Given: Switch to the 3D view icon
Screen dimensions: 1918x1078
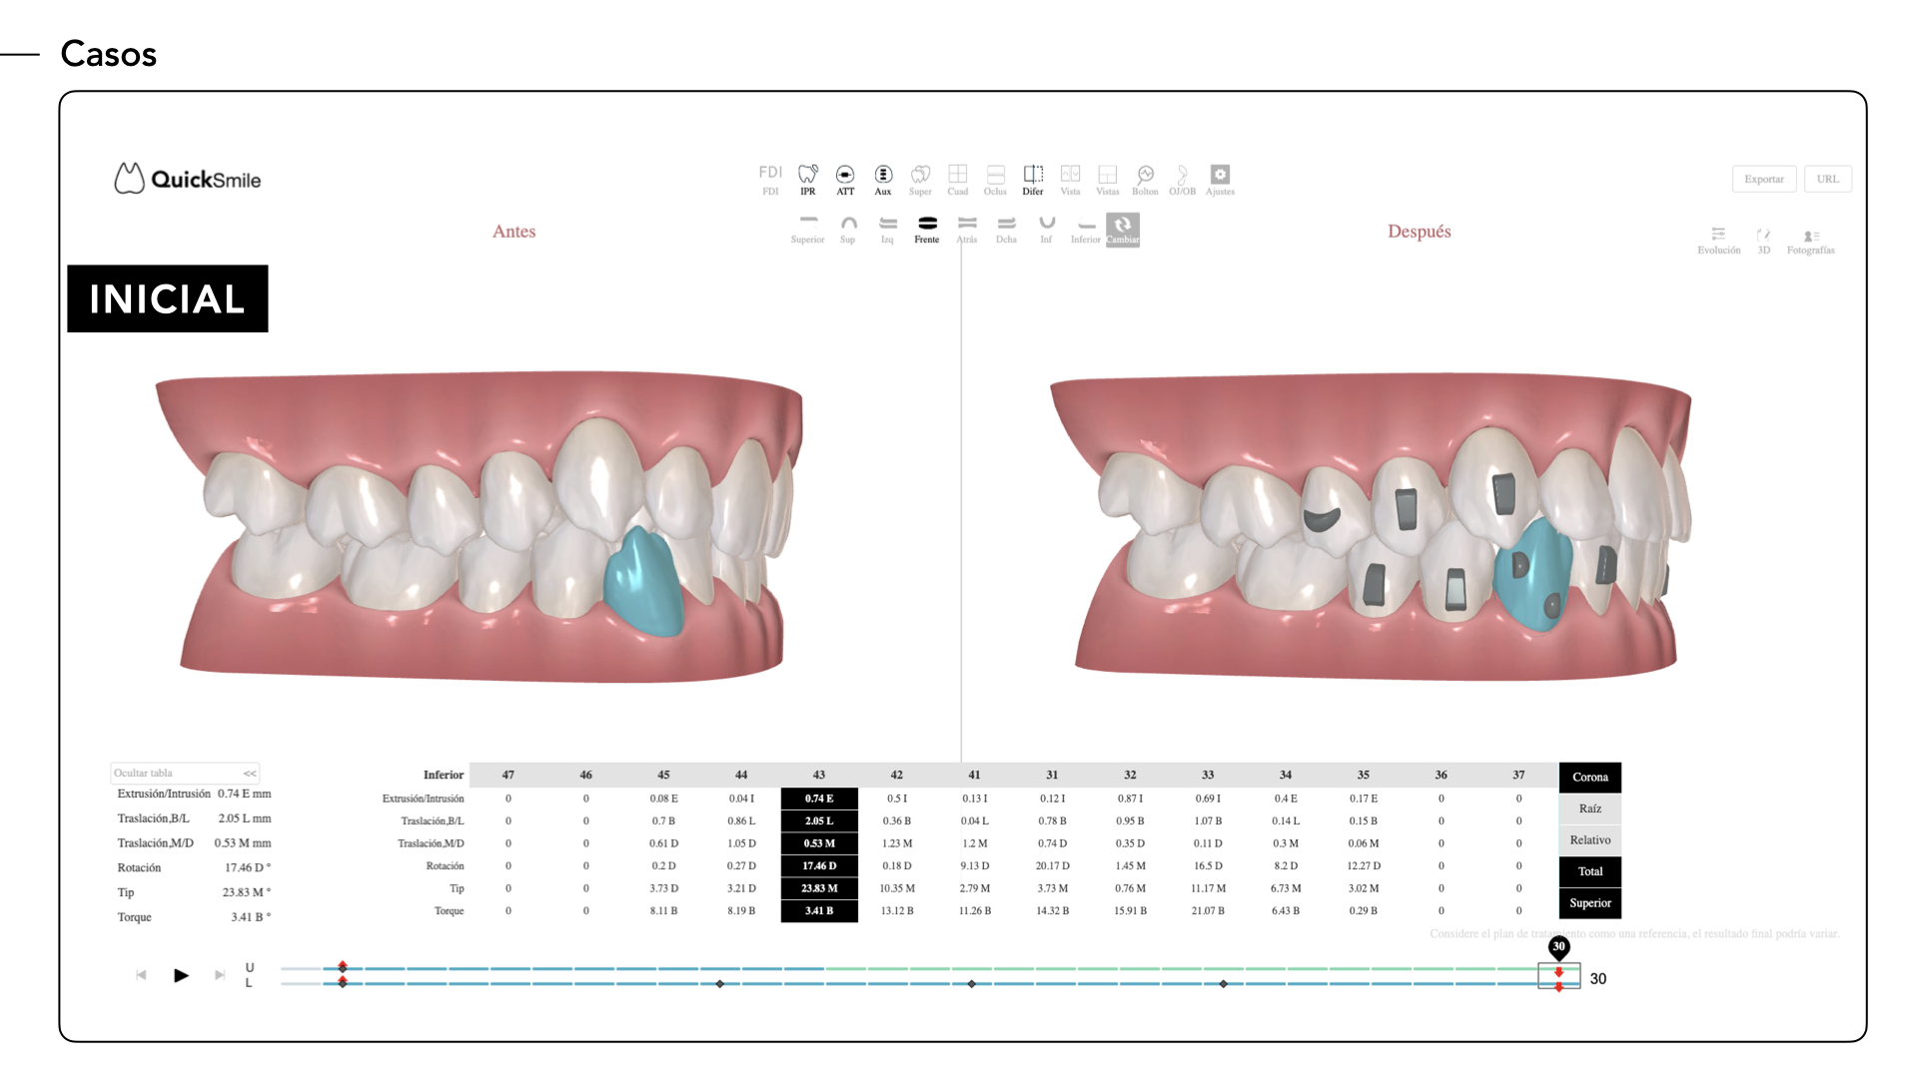Looking at the screenshot, I should (x=1764, y=241).
